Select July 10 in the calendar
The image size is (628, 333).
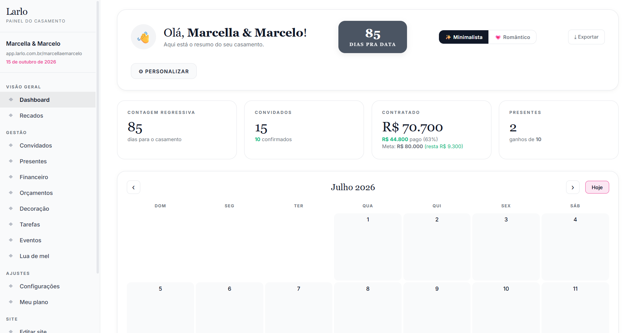tap(506, 307)
